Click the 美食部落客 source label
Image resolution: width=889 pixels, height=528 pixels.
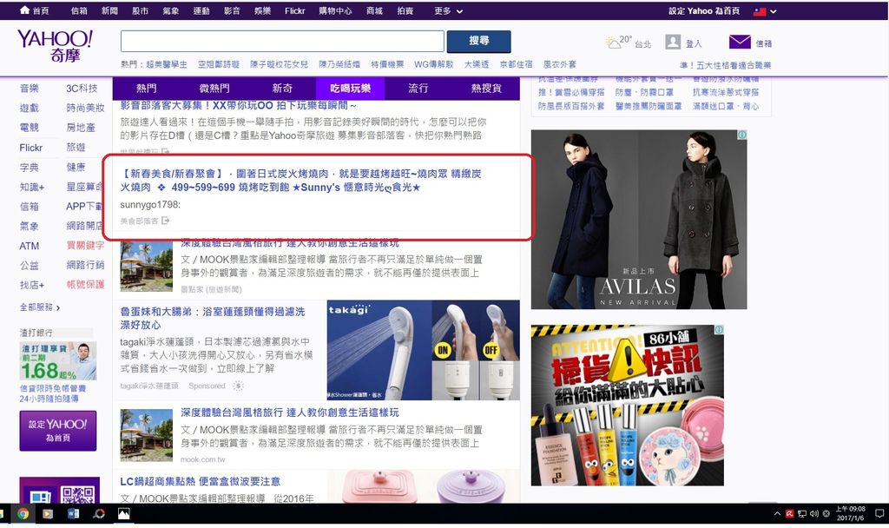(x=140, y=221)
